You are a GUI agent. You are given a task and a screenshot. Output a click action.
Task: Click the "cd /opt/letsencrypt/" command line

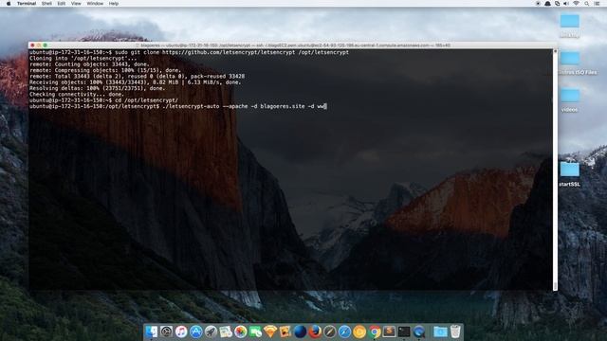point(103,100)
